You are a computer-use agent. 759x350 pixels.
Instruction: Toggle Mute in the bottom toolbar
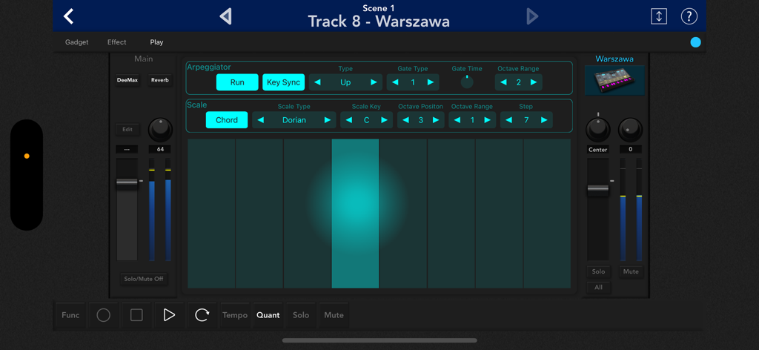pyautogui.click(x=334, y=315)
